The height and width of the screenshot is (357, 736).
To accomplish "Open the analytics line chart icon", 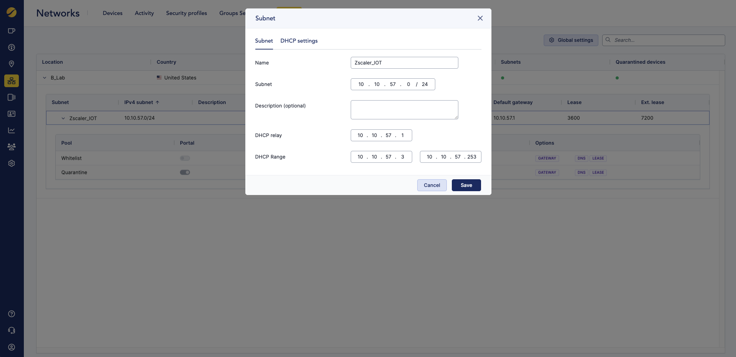I will click(12, 131).
